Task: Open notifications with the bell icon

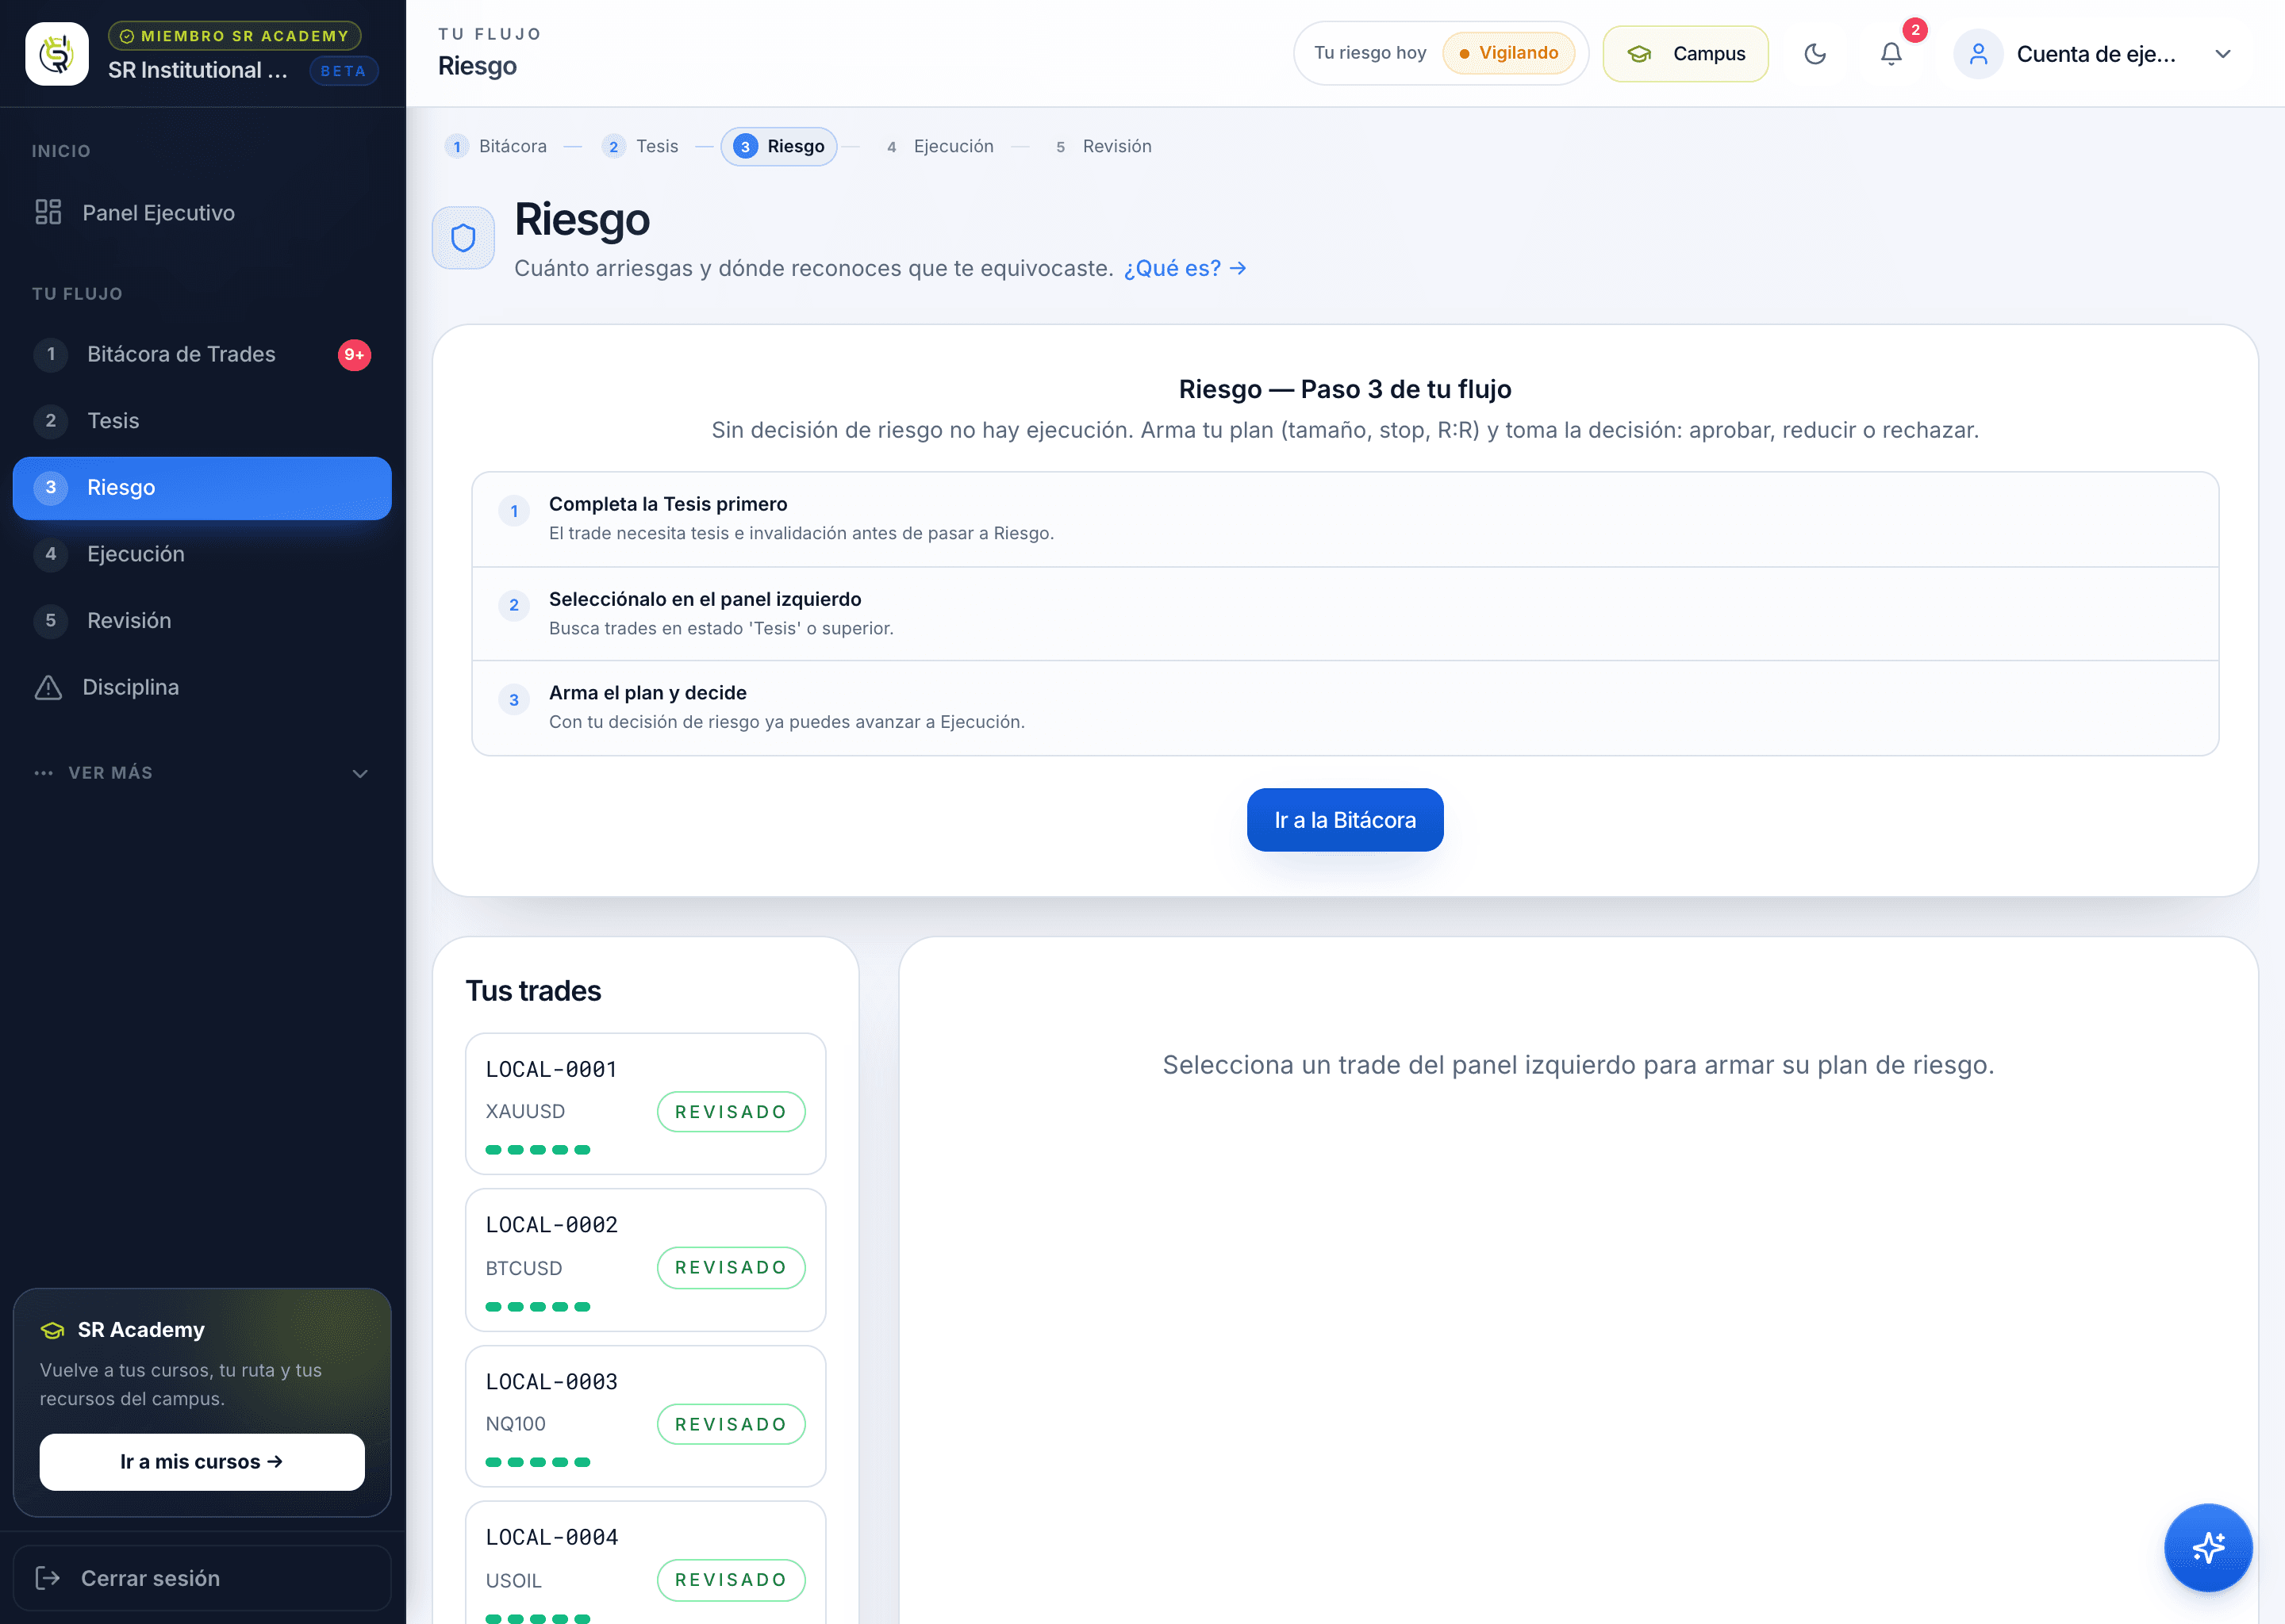Action: (x=1891, y=54)
